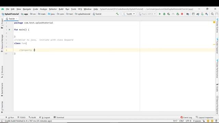This screenshot has width=219, height=123.
Task: Open the TODO tool window
Action: click(21, 118)
